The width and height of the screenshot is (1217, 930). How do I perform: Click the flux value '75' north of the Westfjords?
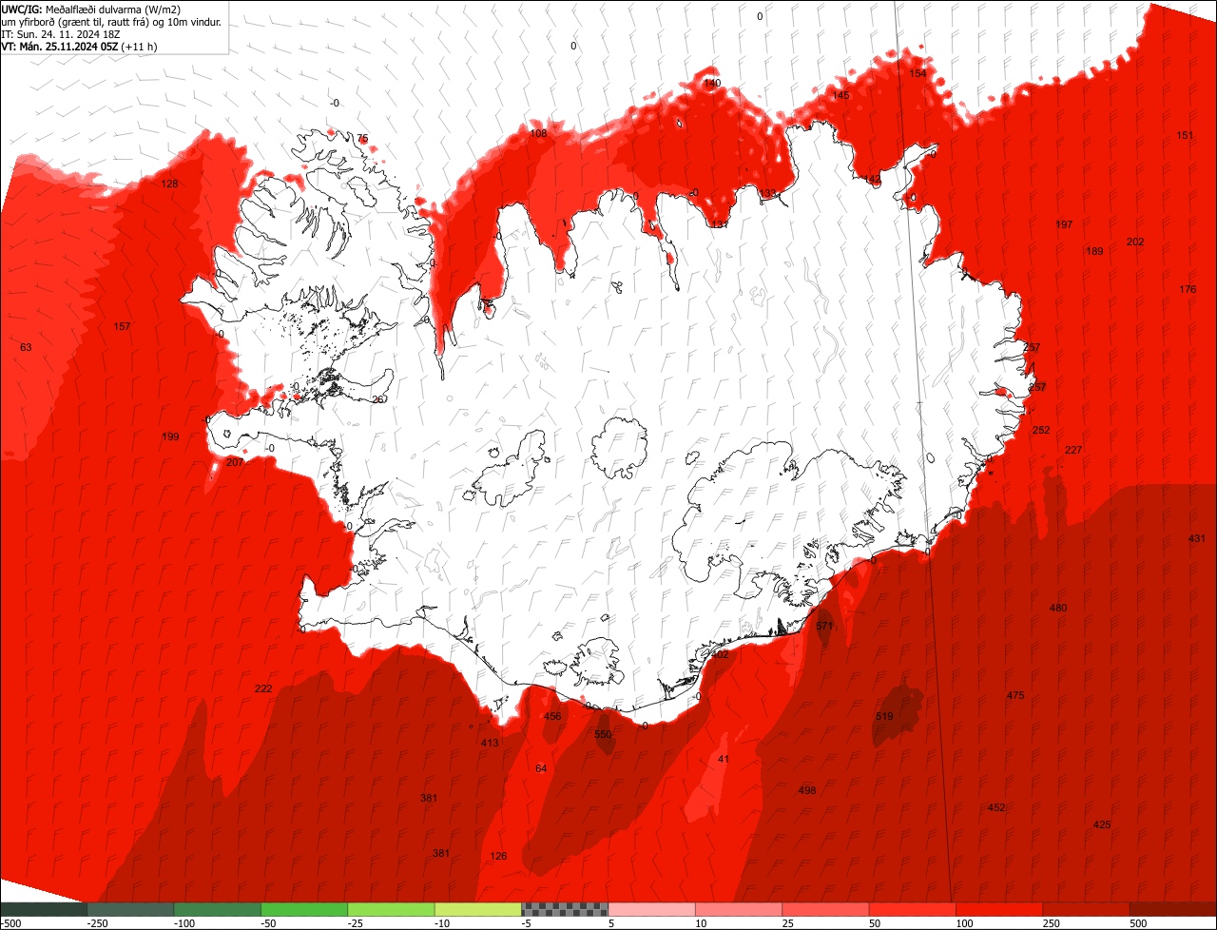click(x=362, y=139)
